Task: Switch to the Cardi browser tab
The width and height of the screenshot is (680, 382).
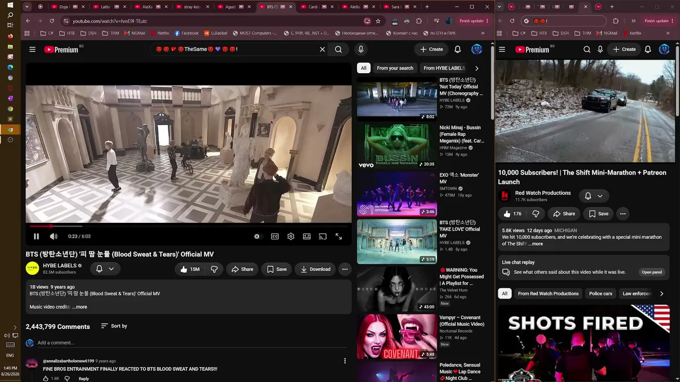Action: point(317,7)
